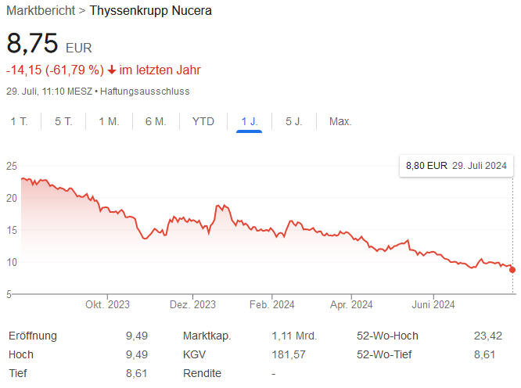This screenshot has width=521, height=388.
Task: Click the red endpoint dot on chart
Action: pyautogui.click(x=512, y=270)
